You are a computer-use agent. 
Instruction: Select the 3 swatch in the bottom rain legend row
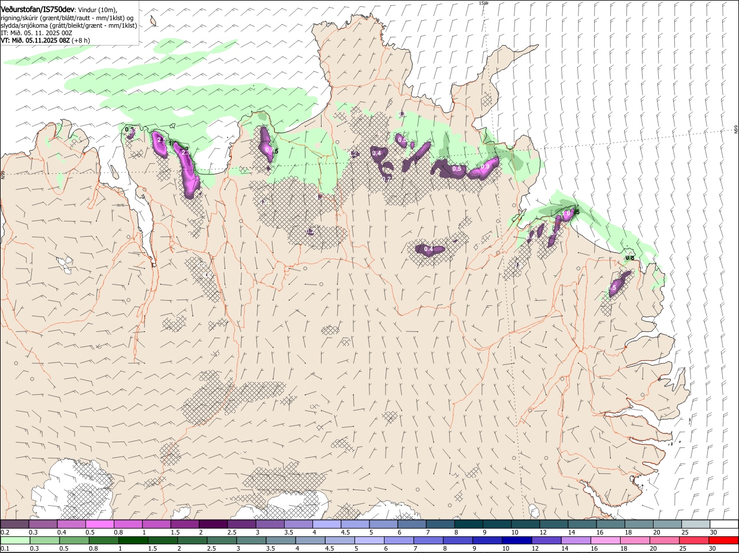pos(251,540)
